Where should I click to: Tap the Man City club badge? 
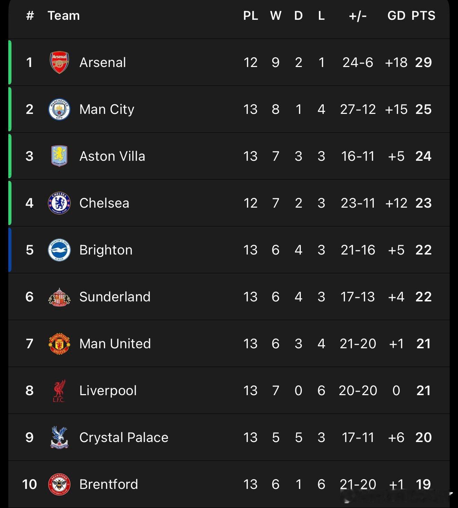pos(59,109)
